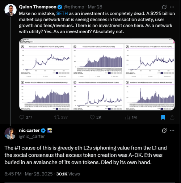Open the @qthomp handle link
The height and width of the screenshot is (183, 181).
click(x=74, y=7)
